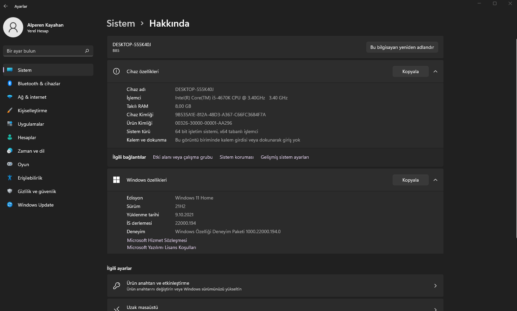Open Windows Update from the sidebar
517x311 pixels.
pyautogui.click(x=35, y=205)
